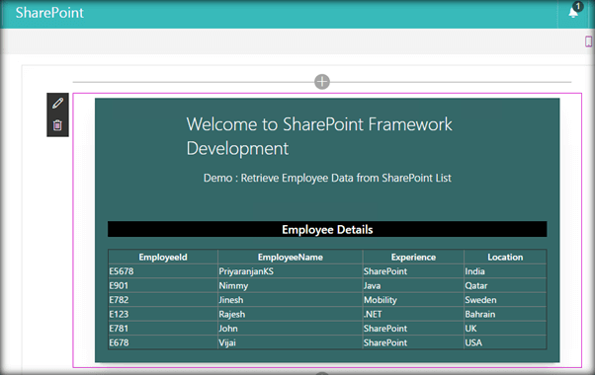595x375 pixels.
Task: Click the Experience column header
Action: (x=413, y=258)
